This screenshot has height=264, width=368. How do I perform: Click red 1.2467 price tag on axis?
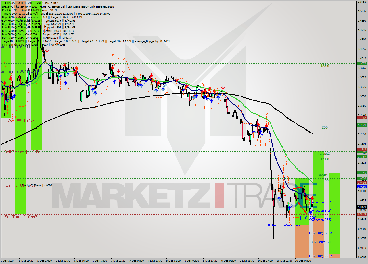coord(362,118)
